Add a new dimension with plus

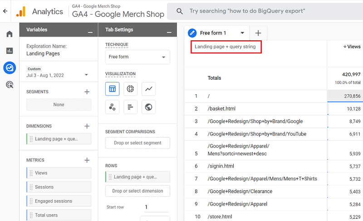(x=87, y=126)
